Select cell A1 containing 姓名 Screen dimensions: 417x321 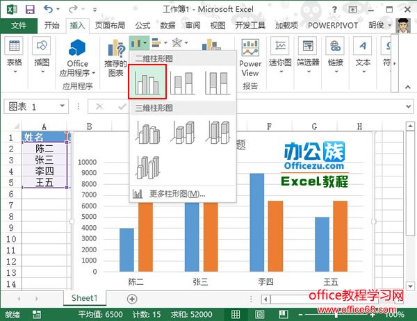[44, 137]
